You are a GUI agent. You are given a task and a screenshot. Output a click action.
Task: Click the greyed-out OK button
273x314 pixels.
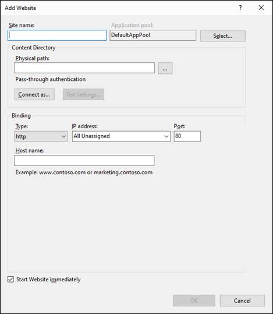click(194, 301)
